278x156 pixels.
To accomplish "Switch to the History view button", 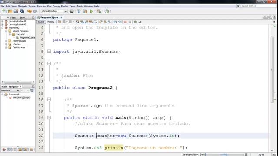I will coord(51,22).
